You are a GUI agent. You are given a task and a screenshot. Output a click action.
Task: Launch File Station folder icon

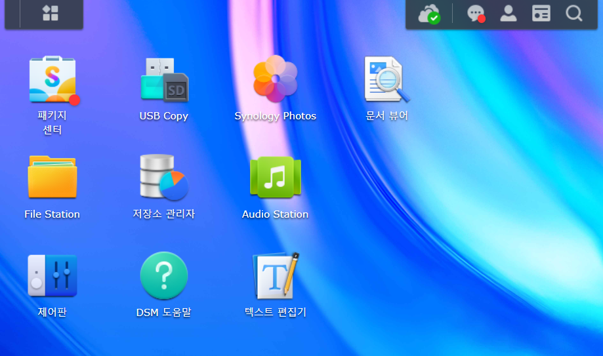[x=52, y=177]
